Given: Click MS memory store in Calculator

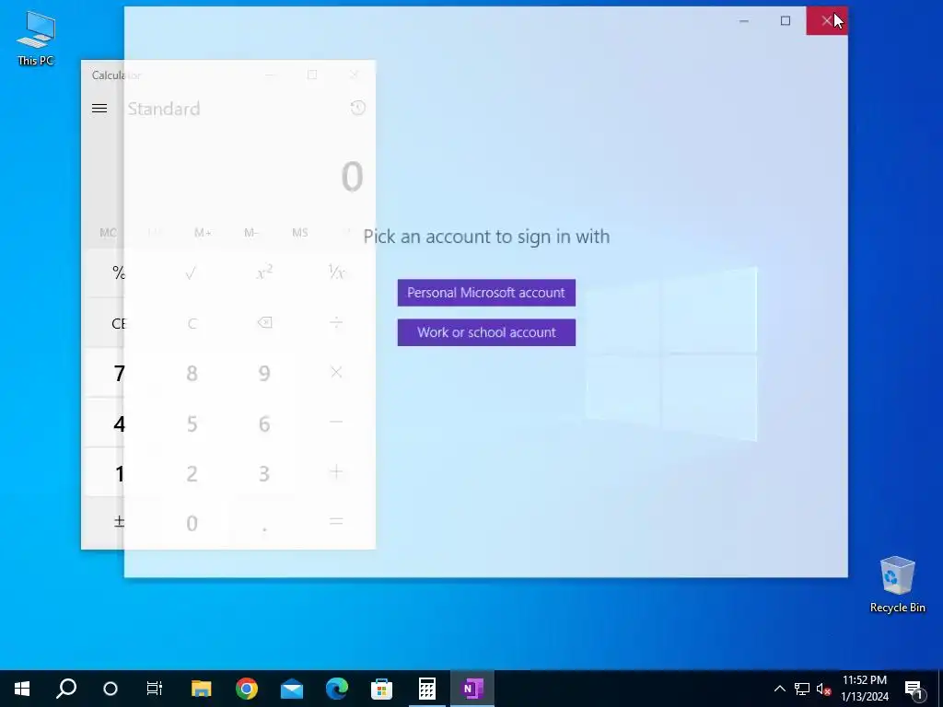Looking at the screenshot, I should [299, 233].
